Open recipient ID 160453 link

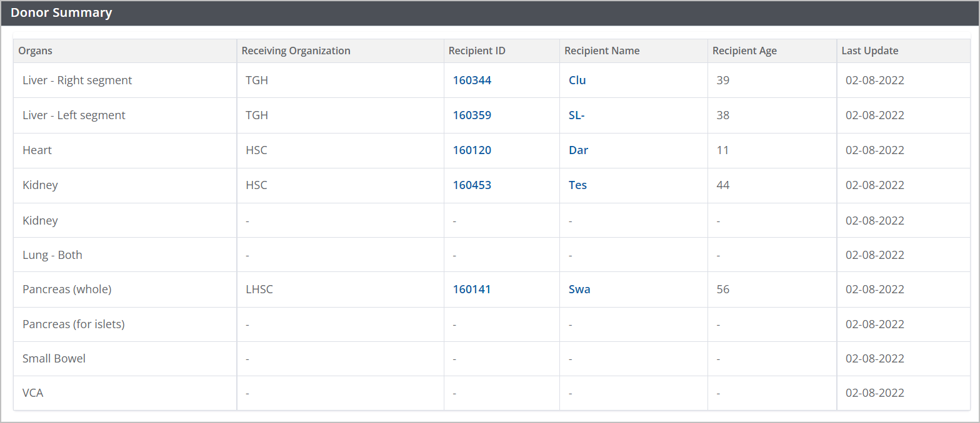(472, 185)
